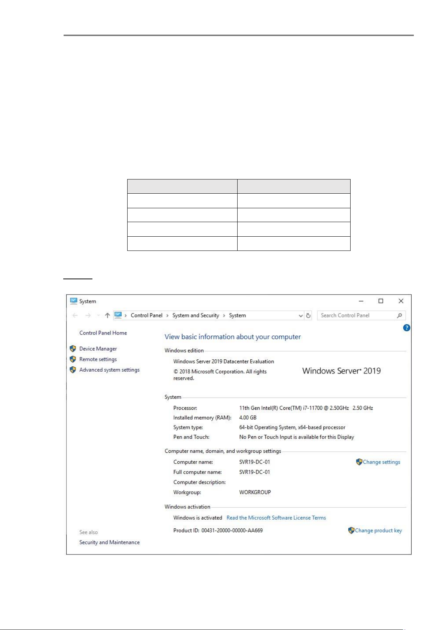Click the computer icon in the address bar
The height and width of the screenshot is (630, 446).
[118, 315]
